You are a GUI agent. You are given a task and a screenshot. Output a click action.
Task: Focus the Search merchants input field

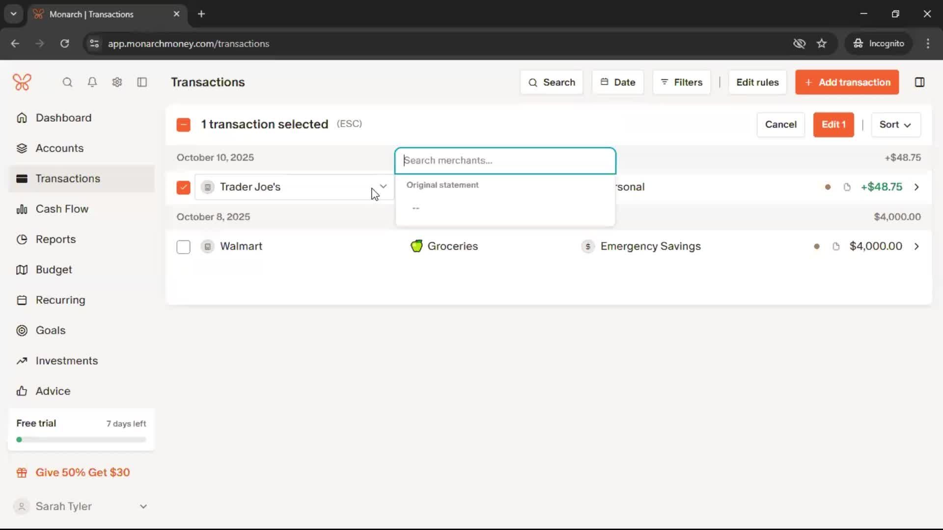click(x=505, y=160)
